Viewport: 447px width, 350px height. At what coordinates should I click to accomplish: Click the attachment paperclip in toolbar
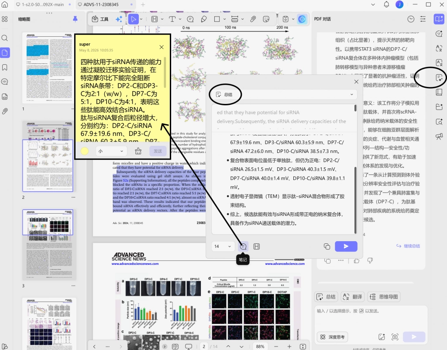tap(253, 19)
